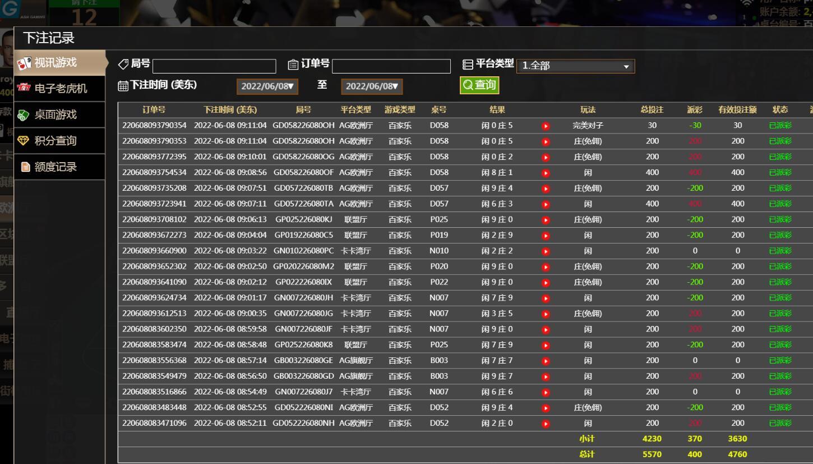The height and width of the screenshot is (464, 813).
Task: Play replay for order 220608083556368
Action: [546, 361]
